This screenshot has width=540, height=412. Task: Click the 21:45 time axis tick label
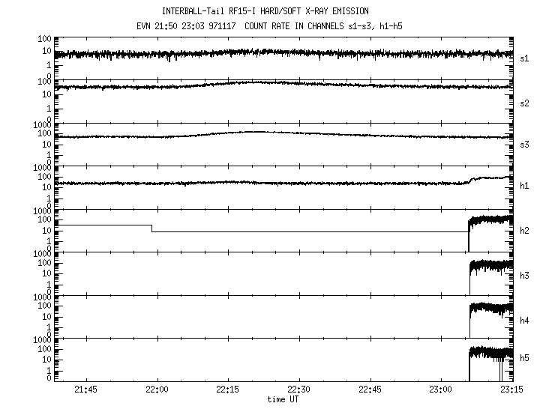tap(85, 390)
